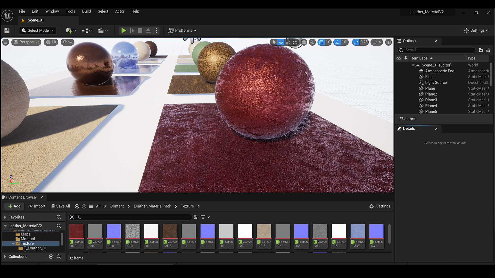Switch to the Scene_01 tab
The height and width of the screenshot is (278, 495).
(x=36, y=20)
